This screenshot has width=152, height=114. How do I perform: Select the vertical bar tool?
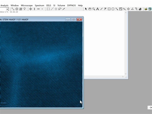(34, 9)
